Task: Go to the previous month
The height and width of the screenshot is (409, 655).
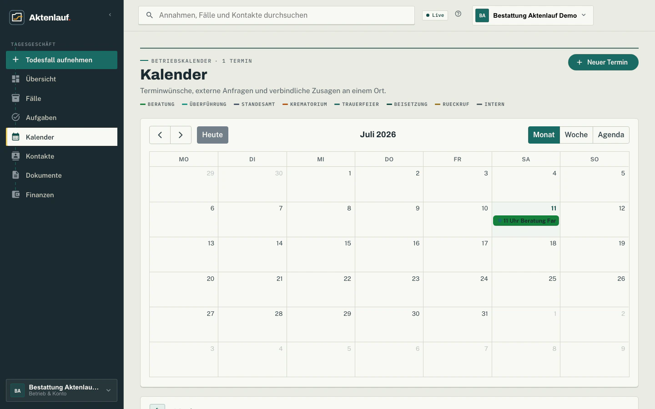Action: click(x=160, y=135)
